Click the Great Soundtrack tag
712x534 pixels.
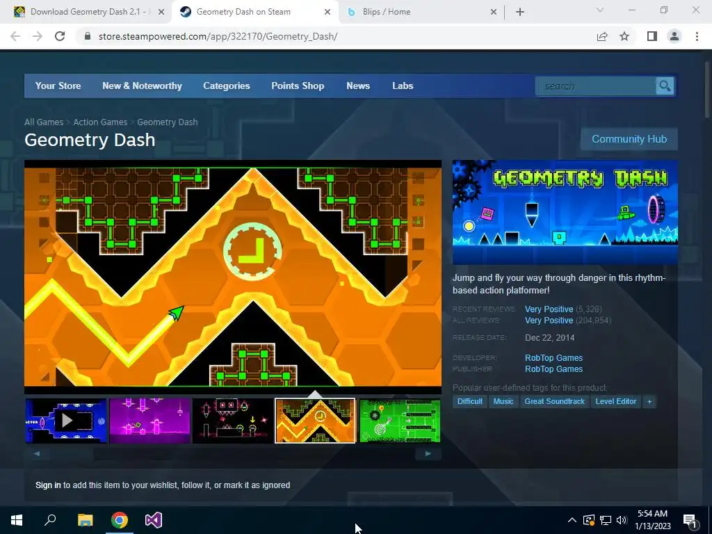[554, 401]
